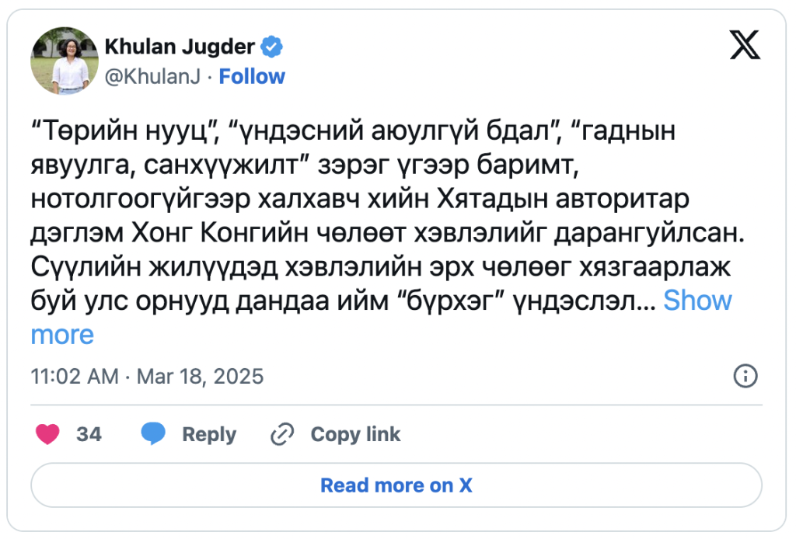Expand the tweet with Show more
This screenshot has width=796, height=539.
coord(697,301)
